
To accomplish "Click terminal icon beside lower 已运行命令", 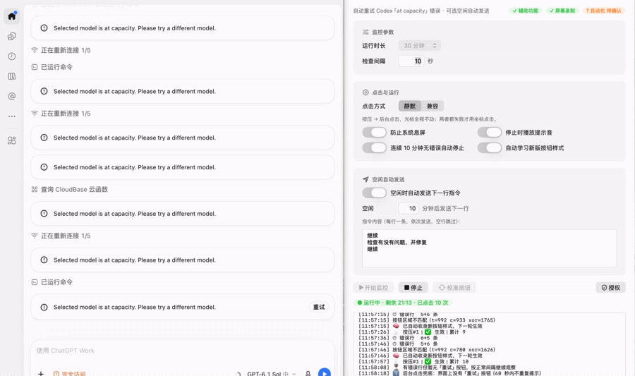I will [x=35, y=282].
